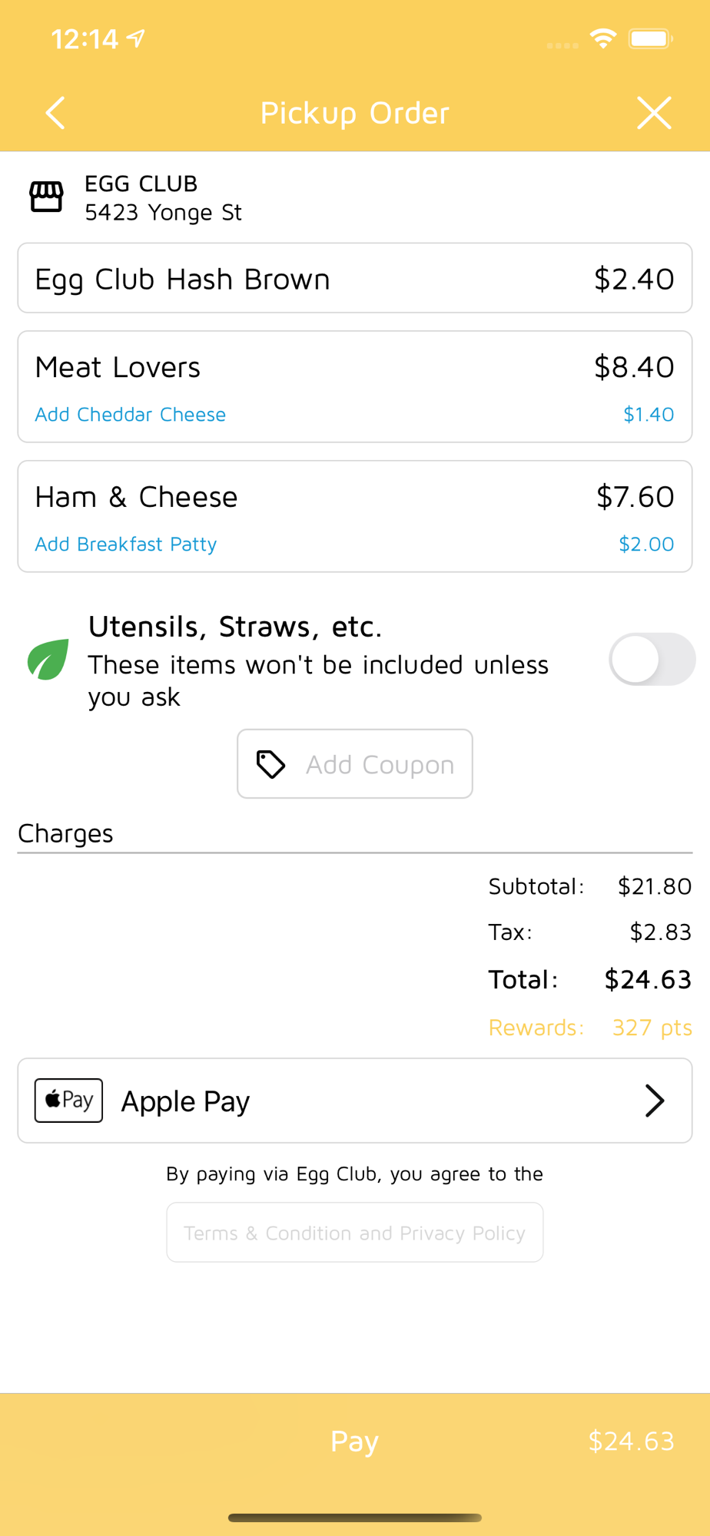Enable the Utensils, Straws toggle
Screen dimensions: 710x1536
click(652, 659)
